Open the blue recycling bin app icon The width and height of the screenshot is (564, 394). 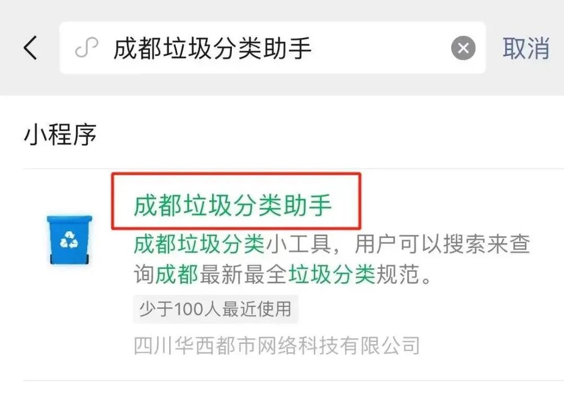tap(69, 240)
